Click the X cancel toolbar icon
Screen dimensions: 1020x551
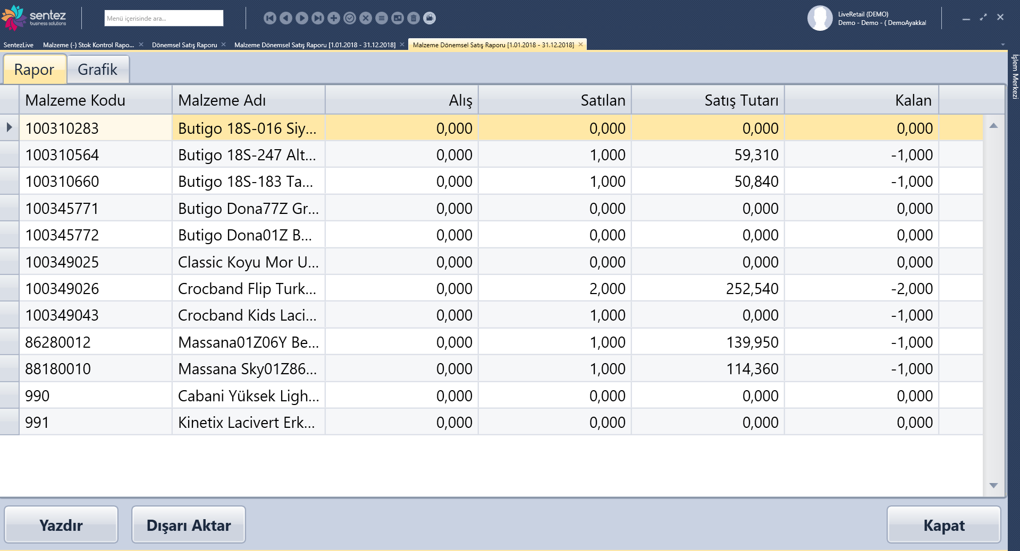pyautogui.click(x=365, y=19)
